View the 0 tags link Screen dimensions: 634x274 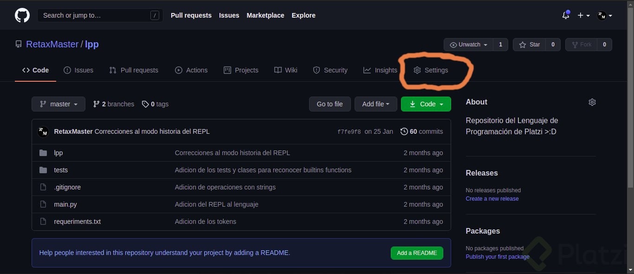pos(155,104)
